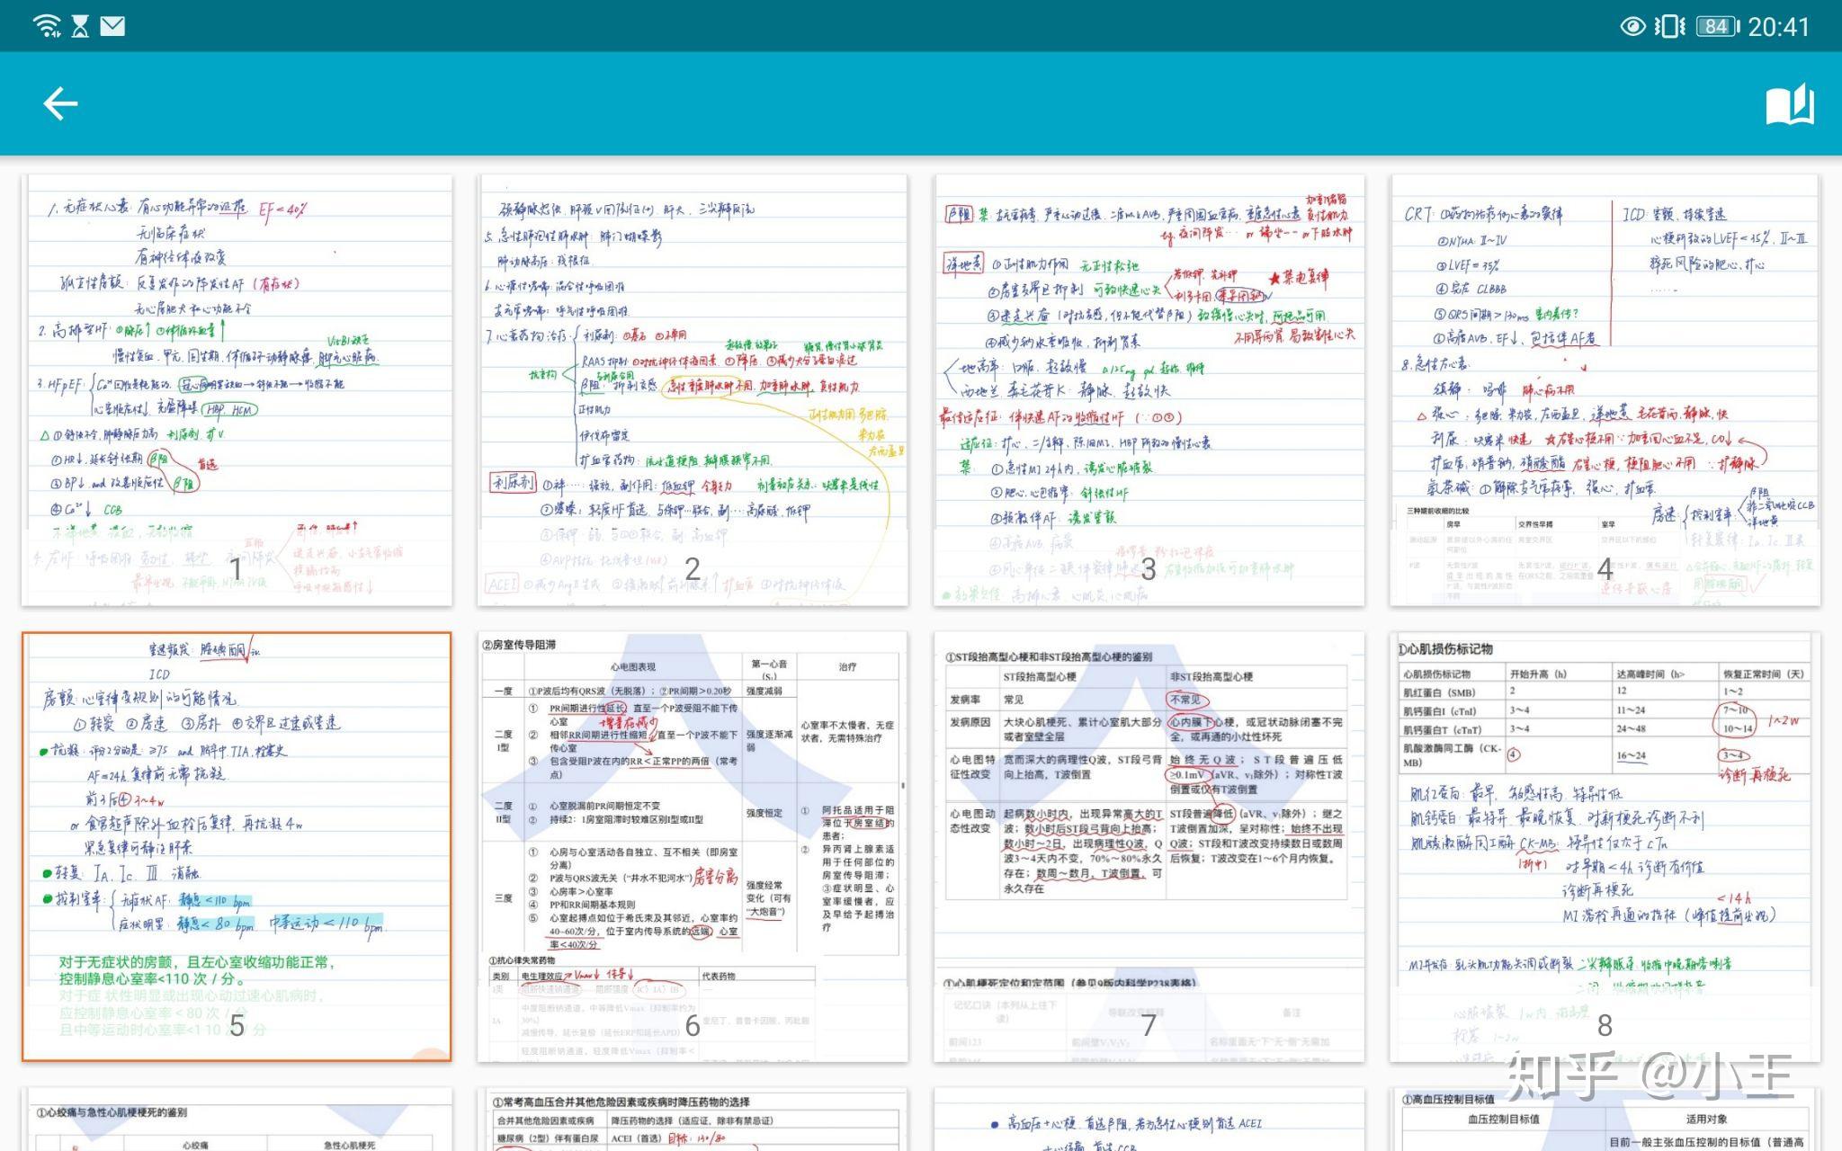Tap the hourglass status bar icon
This screenshot has width=1842, height=1151.
(x=80, y=26)
